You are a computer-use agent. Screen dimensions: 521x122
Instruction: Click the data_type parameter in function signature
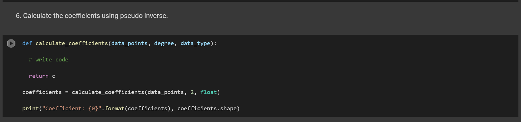[x=195, y=43]
